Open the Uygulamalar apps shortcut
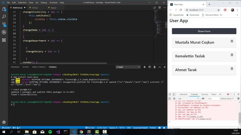This screenshot has width=241, height=135. [177, 15]
